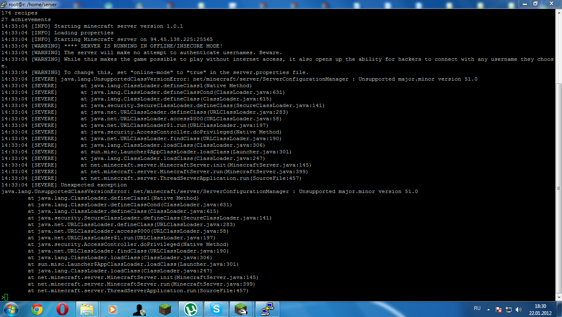Launch the Minecraft grass block taskbar icon

pyautogui.click(x=165, y=309)
